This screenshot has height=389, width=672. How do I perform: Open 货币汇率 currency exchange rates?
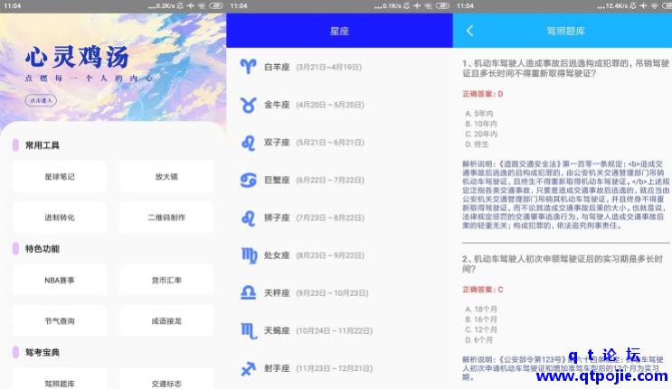[x=166, y=280]
